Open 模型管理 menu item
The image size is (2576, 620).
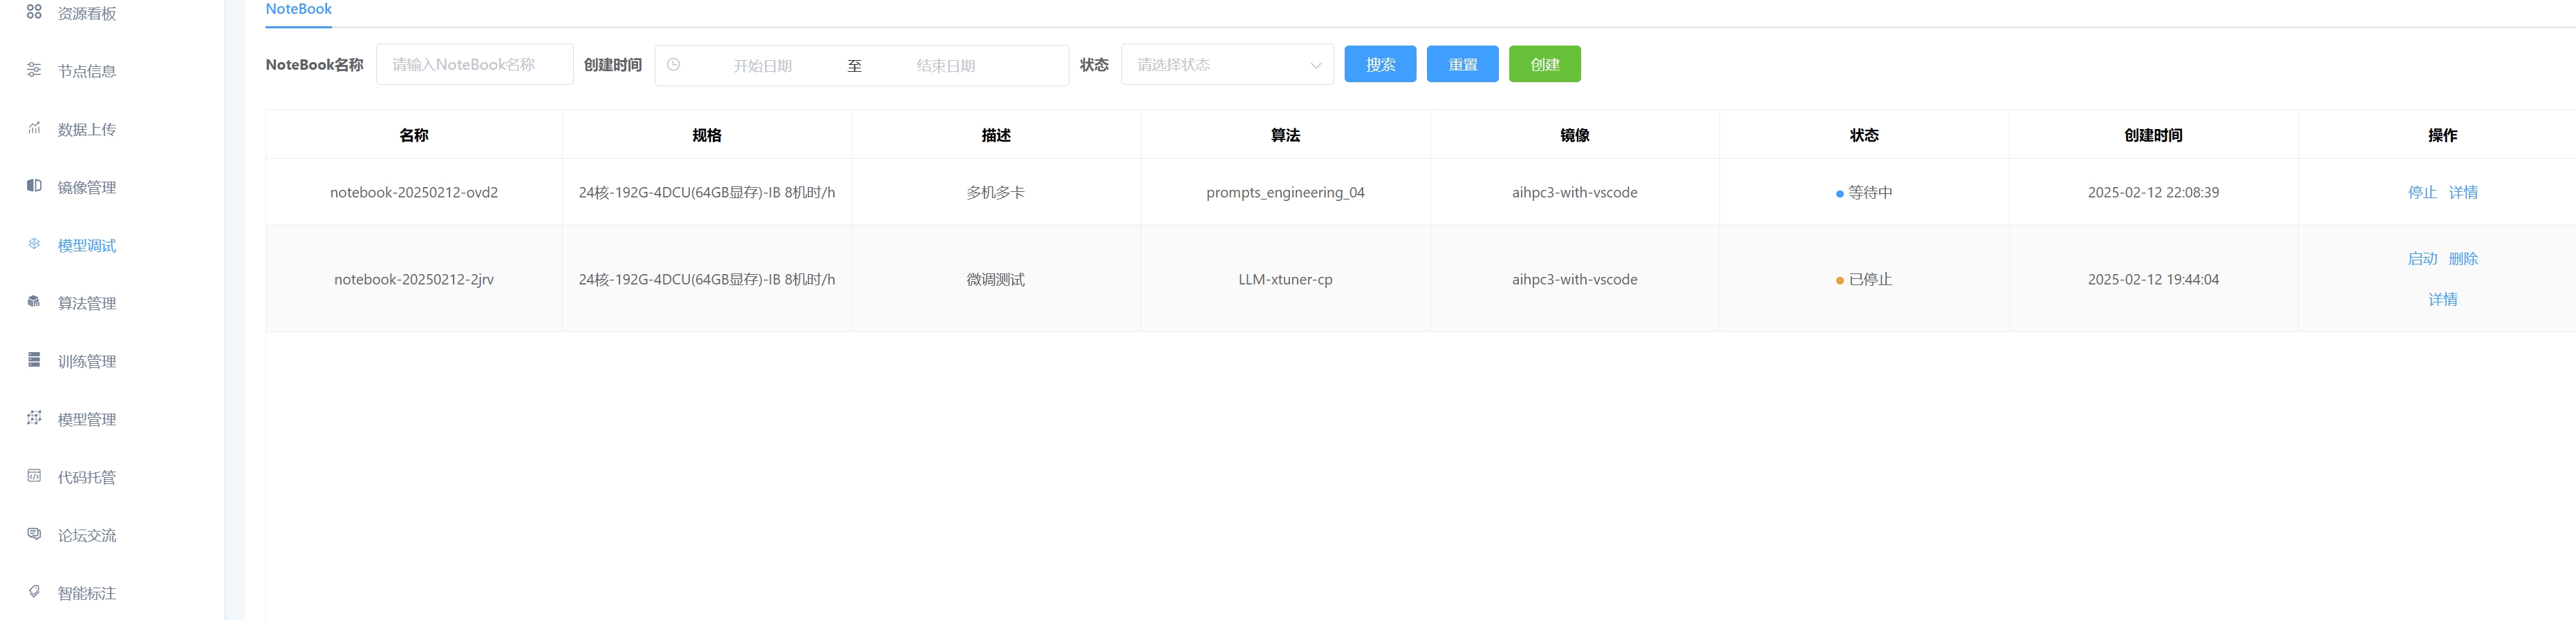87,419
